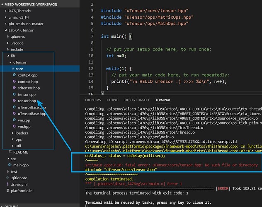The image size is (262, 207).
Task: Expand the util folder
Action: (12, 146)
